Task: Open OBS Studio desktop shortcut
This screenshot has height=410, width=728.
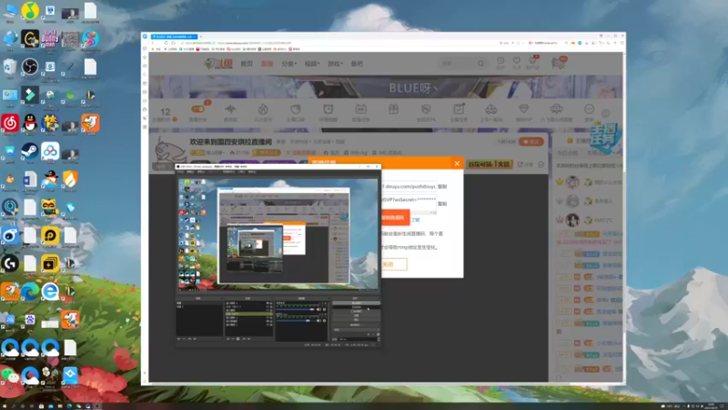Action: (x=30, y=67)
